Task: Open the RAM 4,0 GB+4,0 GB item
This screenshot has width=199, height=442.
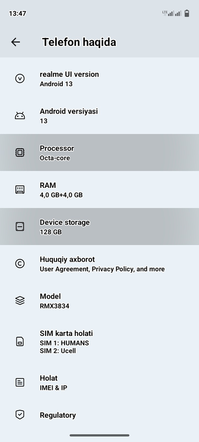Action: [x=99, y=190]
